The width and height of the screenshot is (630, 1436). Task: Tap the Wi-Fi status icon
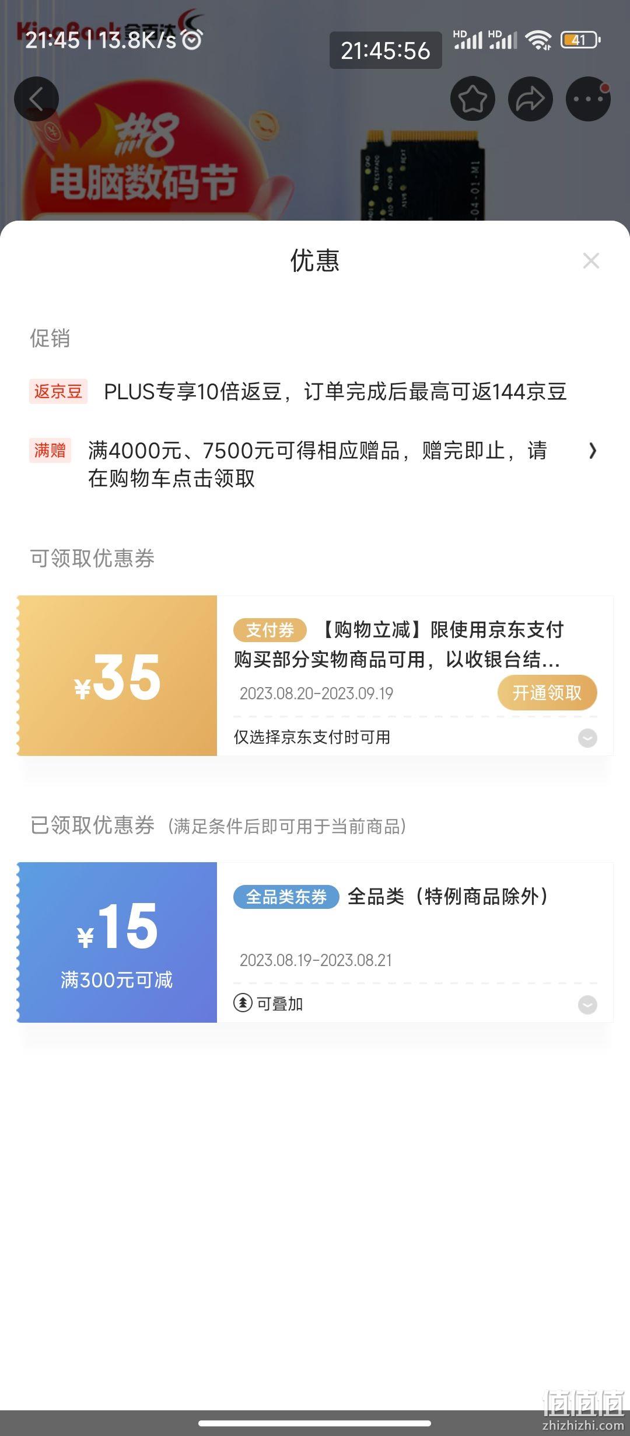tap(538, 40)
